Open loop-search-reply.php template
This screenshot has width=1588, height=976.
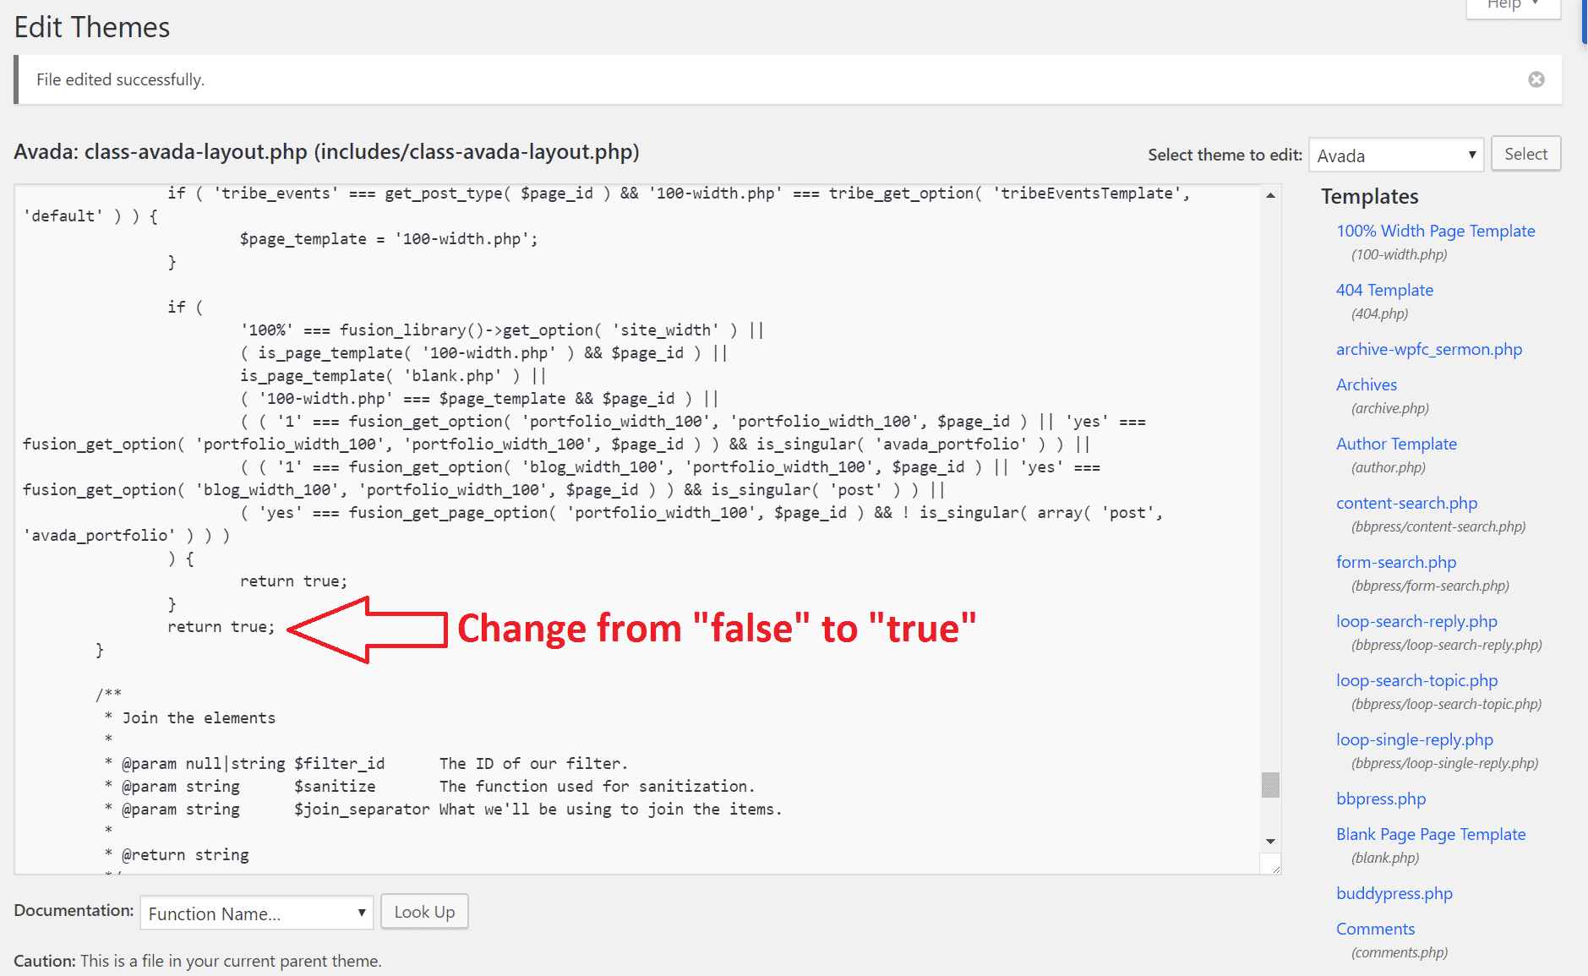click(x=1416, y=621)
